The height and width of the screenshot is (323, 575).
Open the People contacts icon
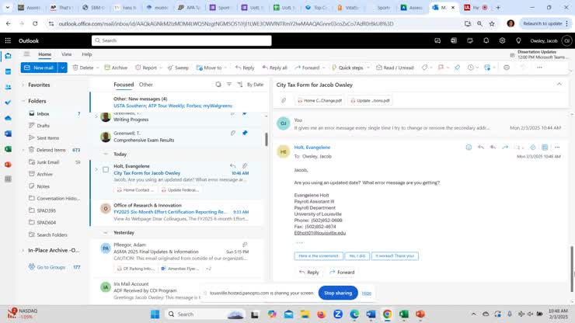tap(8, 87)
